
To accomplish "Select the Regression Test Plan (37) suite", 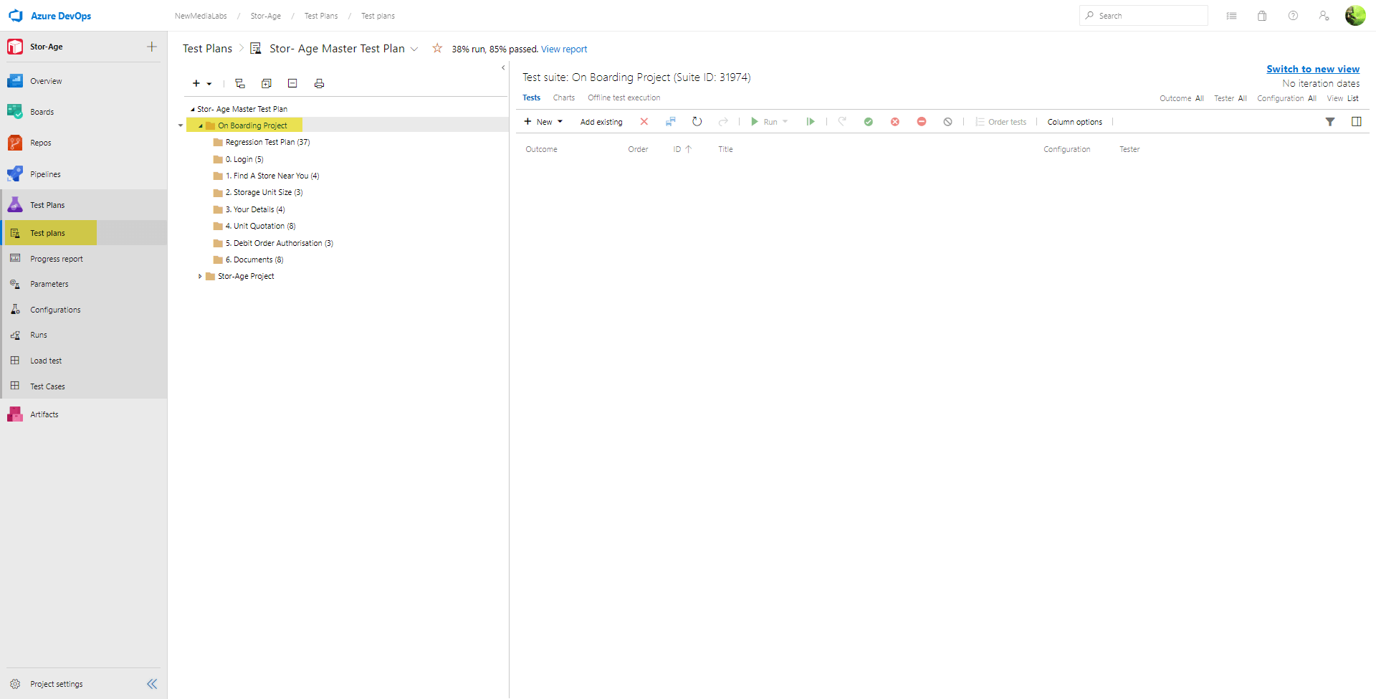I will pyautogui.click(x=267, y=143).
